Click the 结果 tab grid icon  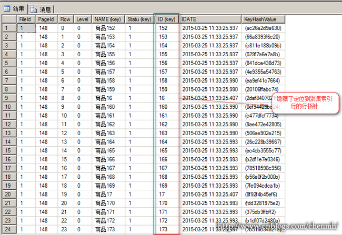7,9
